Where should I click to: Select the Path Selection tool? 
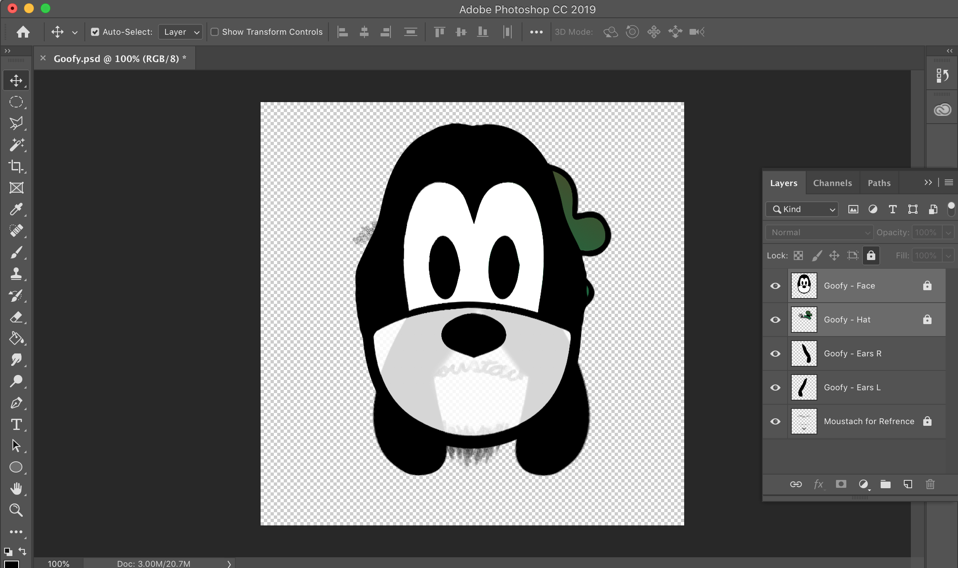tap(16, 446)
